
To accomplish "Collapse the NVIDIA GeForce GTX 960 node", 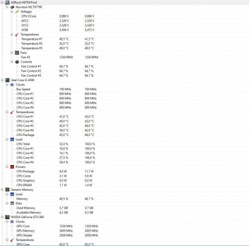I will [2, 217].
